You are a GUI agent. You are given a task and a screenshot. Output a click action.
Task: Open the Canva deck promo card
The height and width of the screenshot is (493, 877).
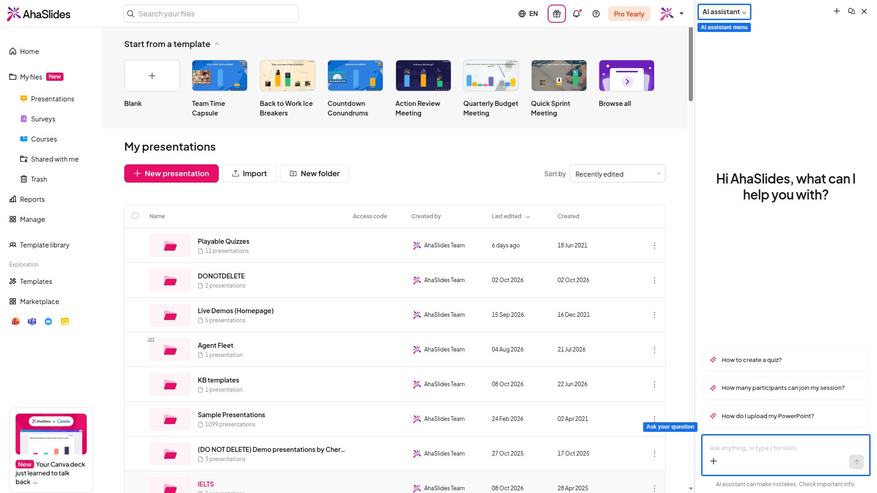pos(51,450)
